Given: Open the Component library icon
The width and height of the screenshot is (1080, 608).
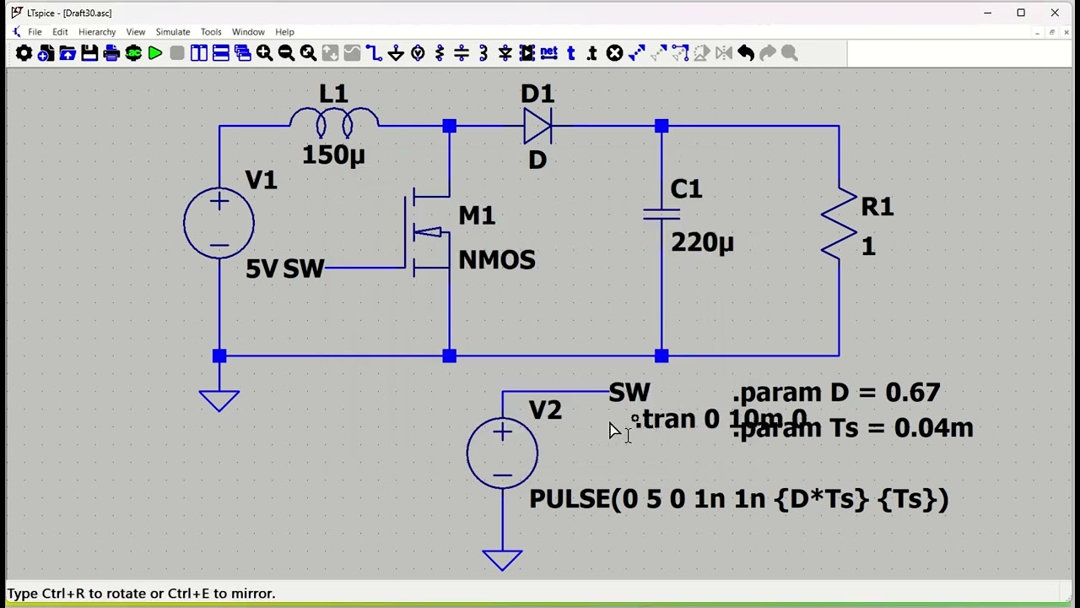Looking at the screenshot, I should (x=527, y=53).
